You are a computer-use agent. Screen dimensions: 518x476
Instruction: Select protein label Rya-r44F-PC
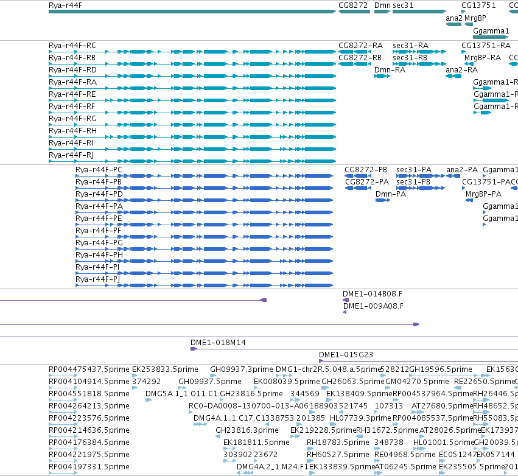[x=99, y=169]
